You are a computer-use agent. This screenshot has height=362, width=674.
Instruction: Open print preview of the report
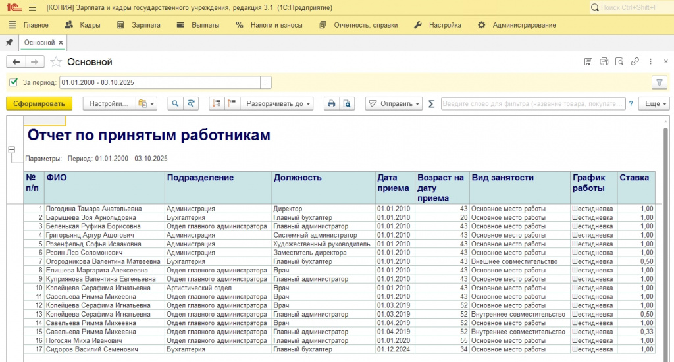(x=347, y=104)
